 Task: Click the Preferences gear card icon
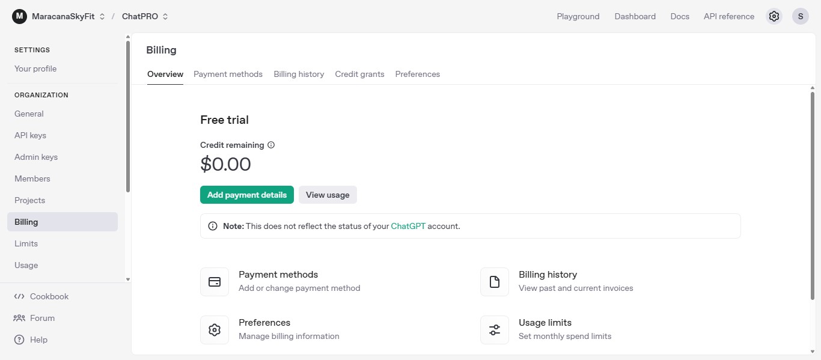click(215, 330)
